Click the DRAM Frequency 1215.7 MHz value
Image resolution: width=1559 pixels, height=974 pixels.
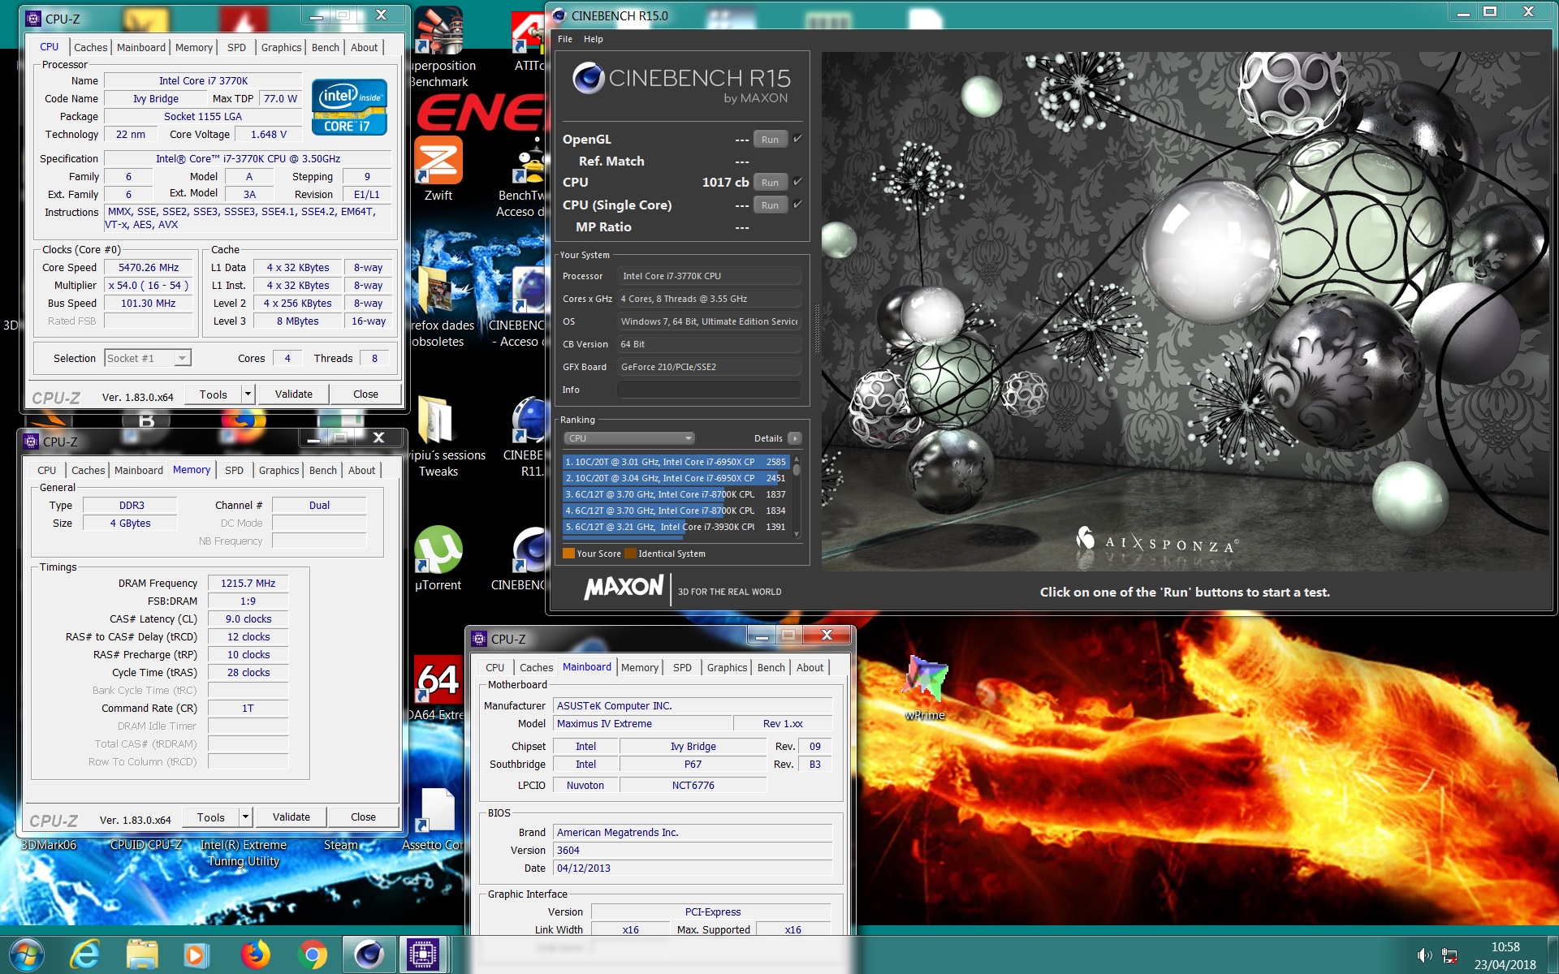[248, 584]
